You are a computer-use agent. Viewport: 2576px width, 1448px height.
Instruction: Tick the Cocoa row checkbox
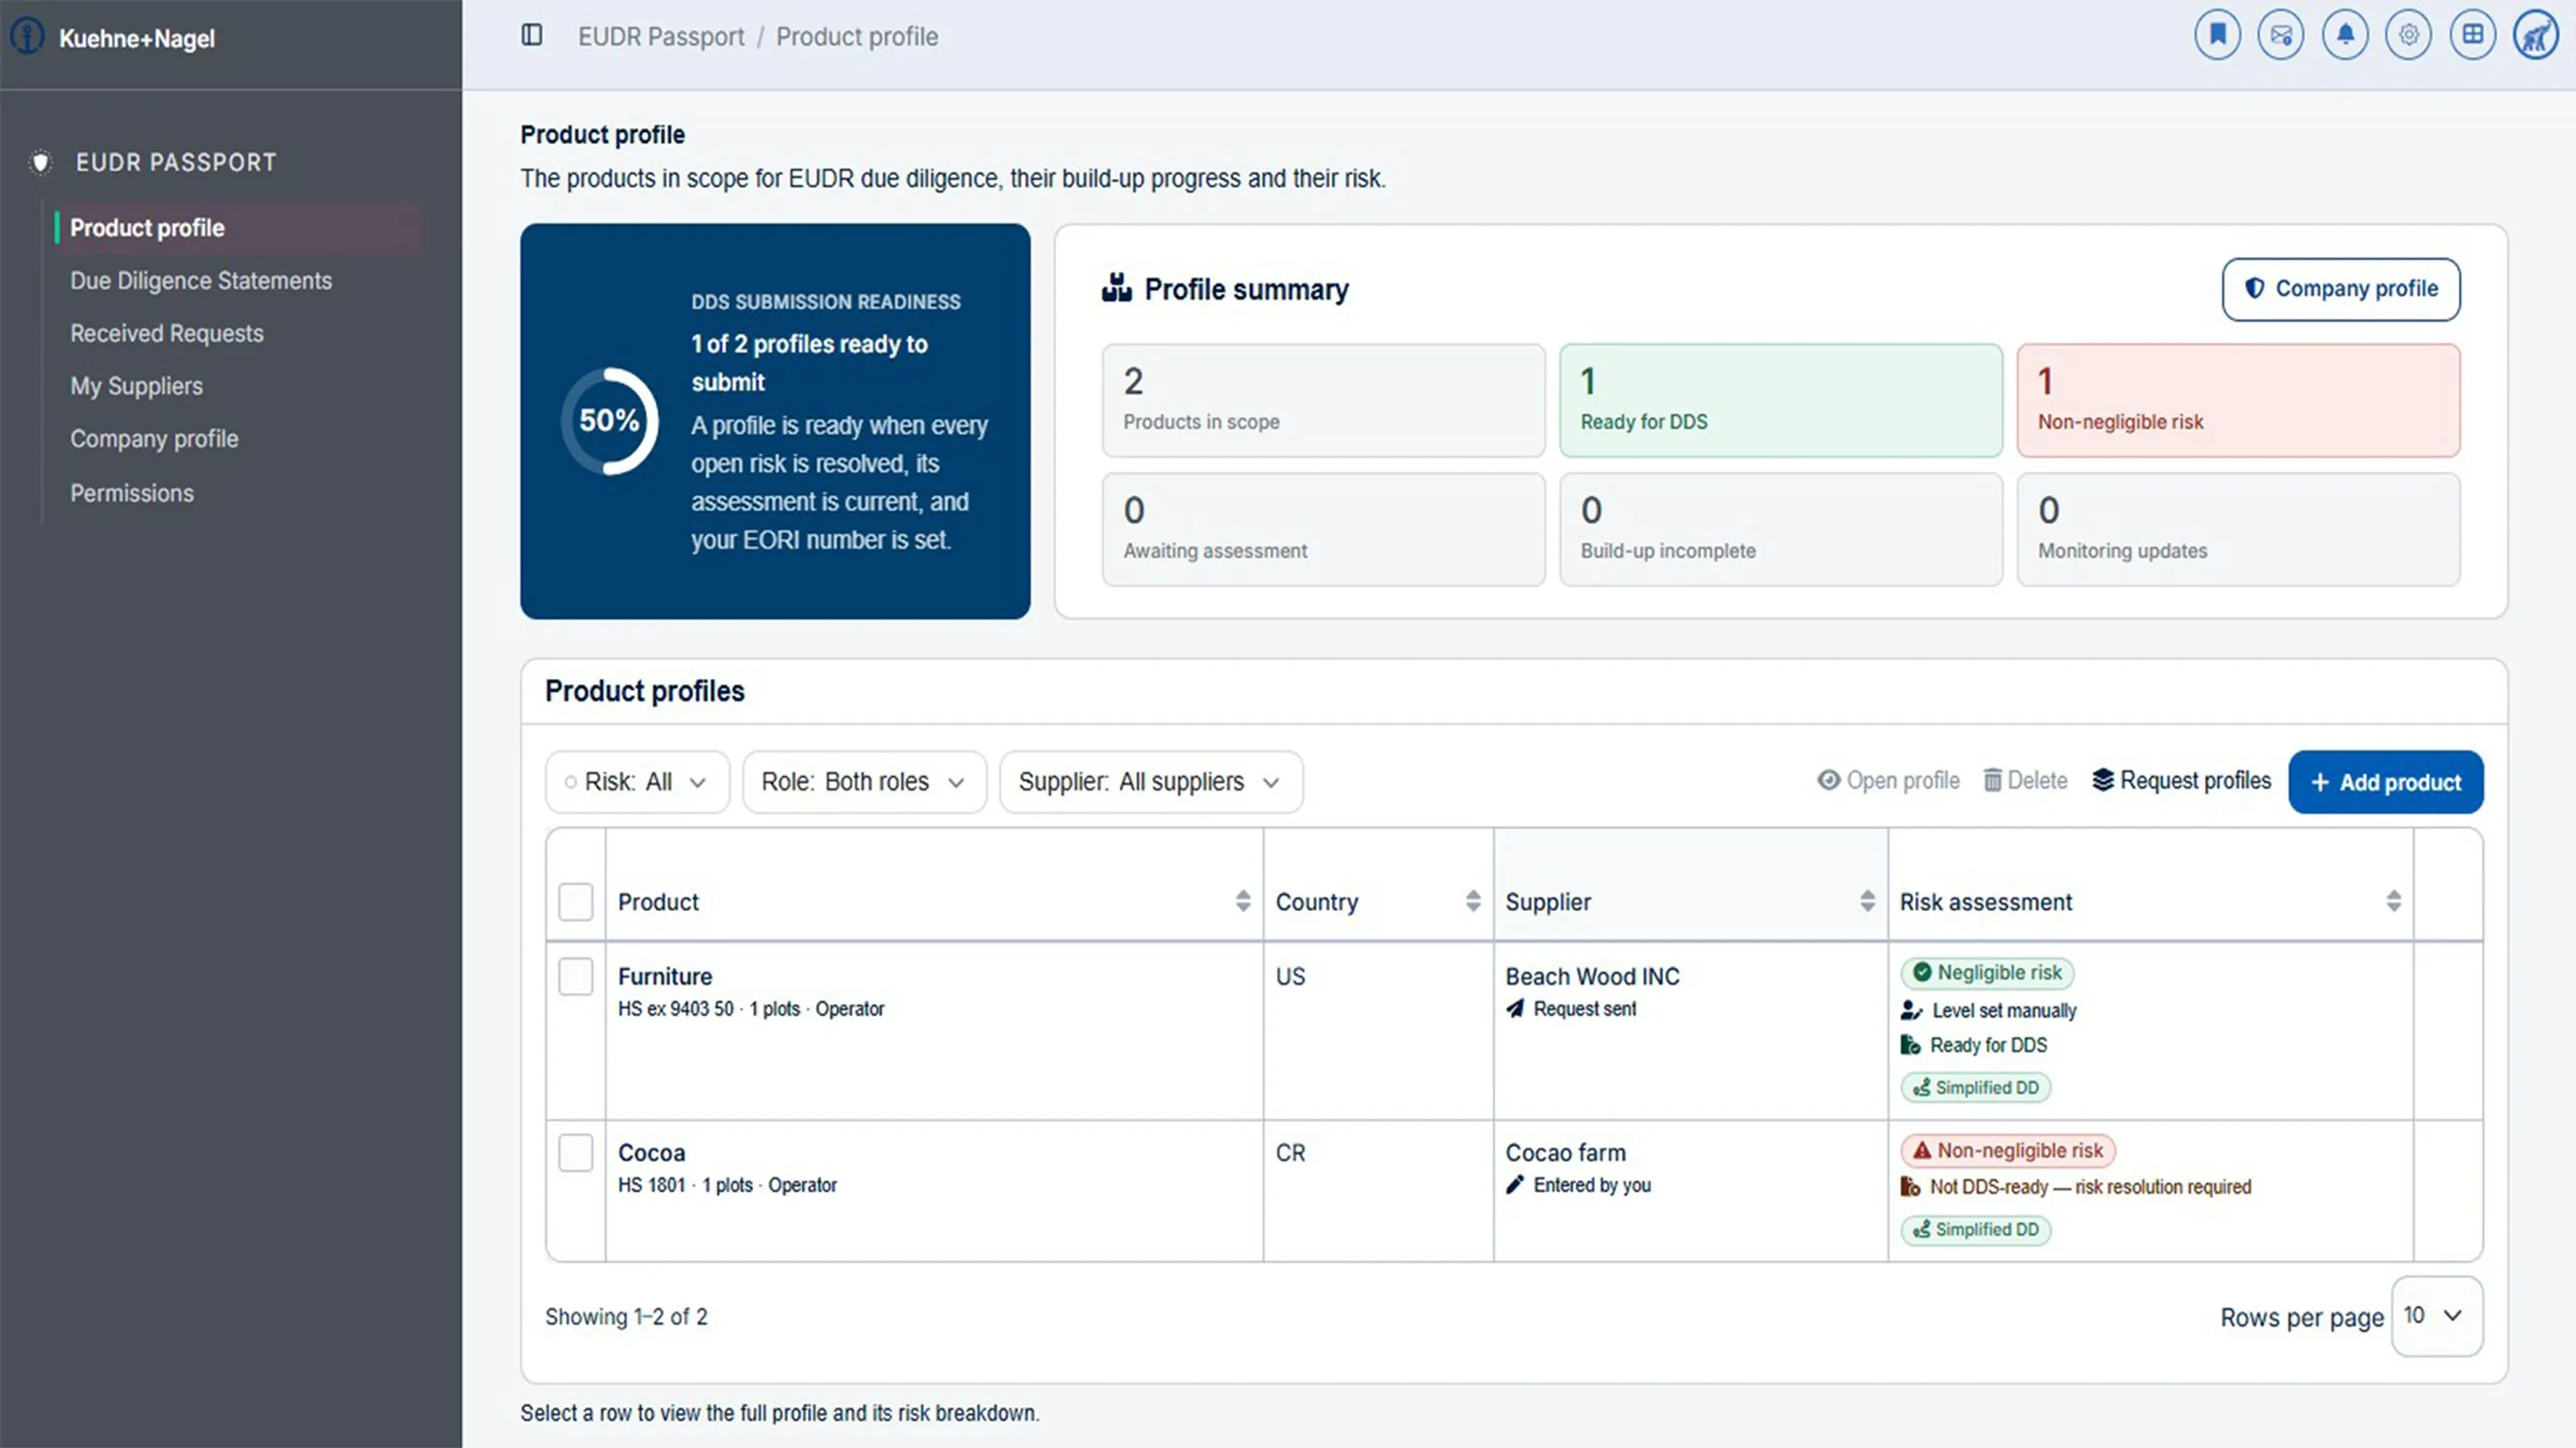[576, 1153]
